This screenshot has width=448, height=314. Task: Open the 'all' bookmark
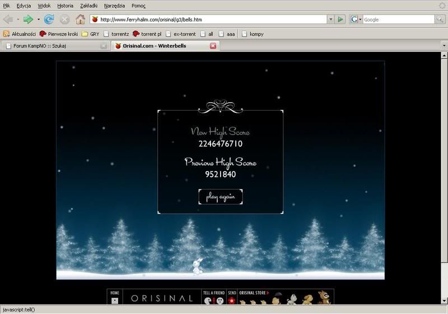207,34
